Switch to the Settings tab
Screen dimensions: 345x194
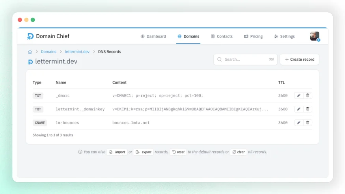click(x=284, y=36)
